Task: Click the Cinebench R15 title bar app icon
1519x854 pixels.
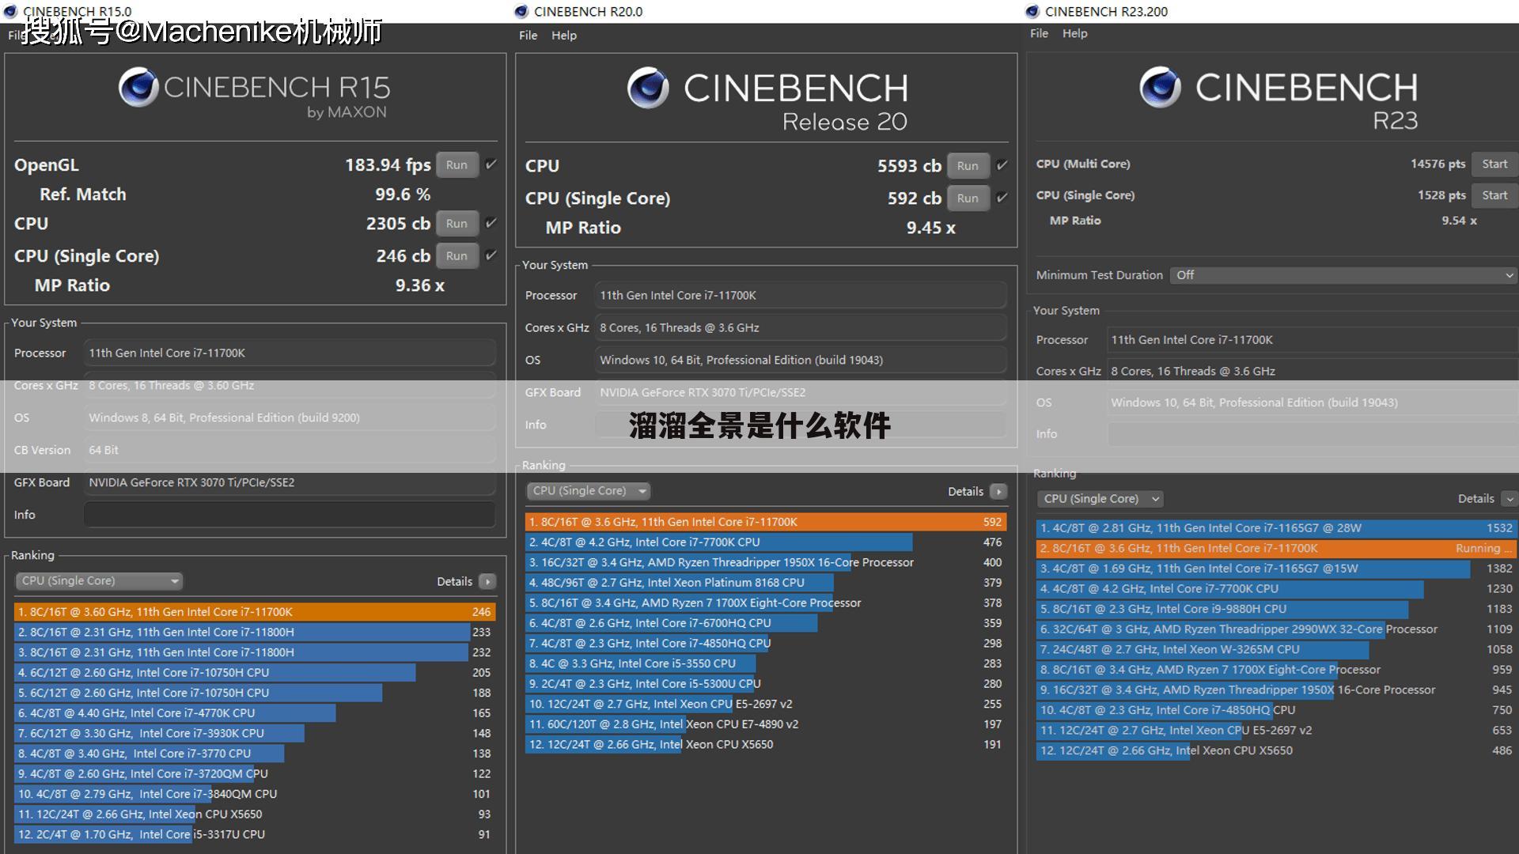Action: 10,11
